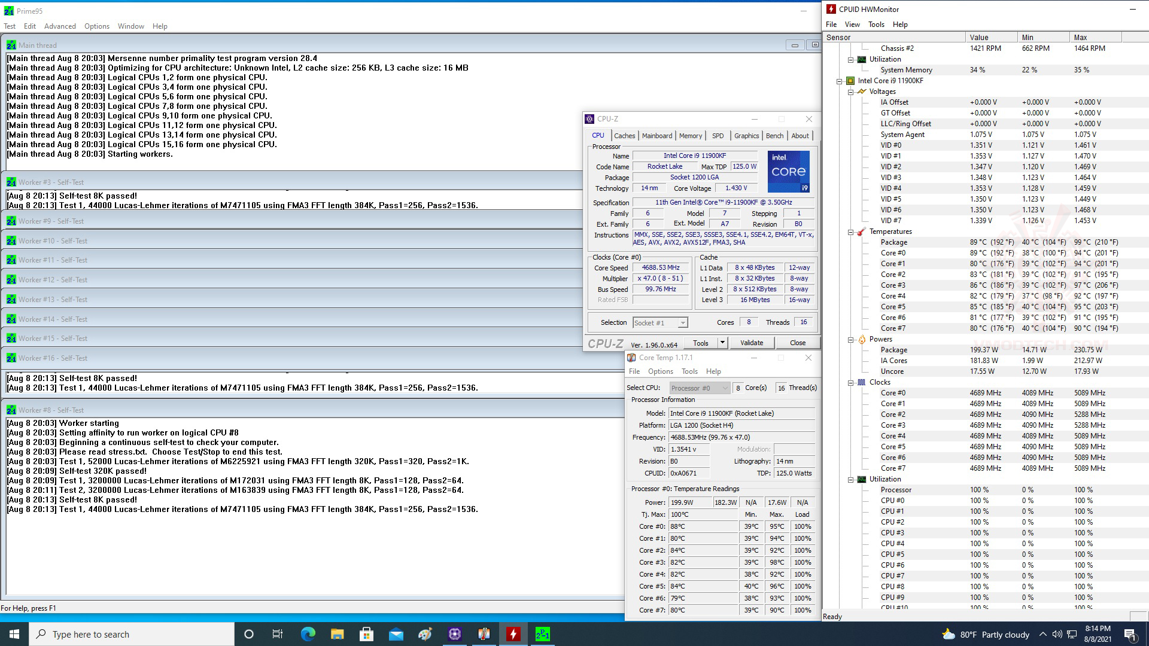
Task: Open Microsoft Edge from the taskbar
Action: [308, 634]
